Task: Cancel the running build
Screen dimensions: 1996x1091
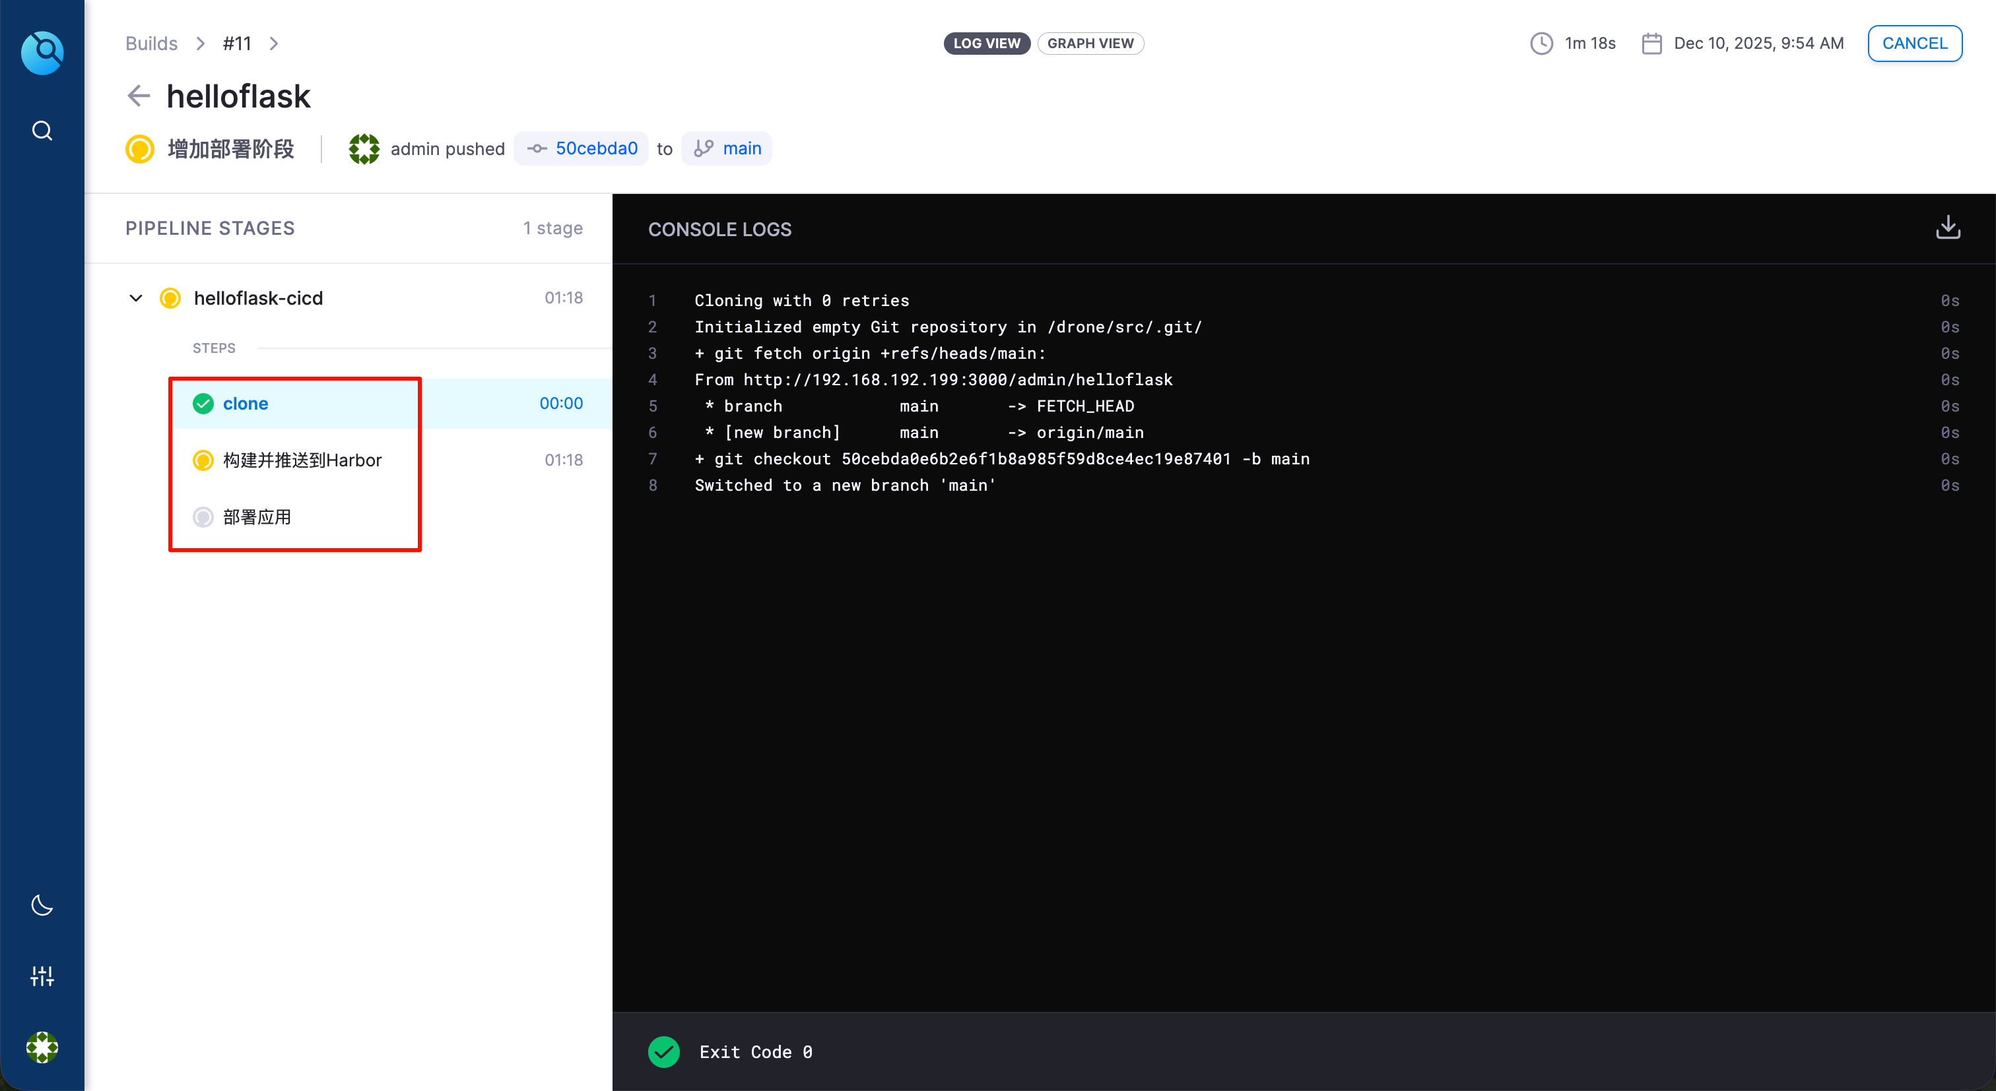Action: pos(1914,44)
